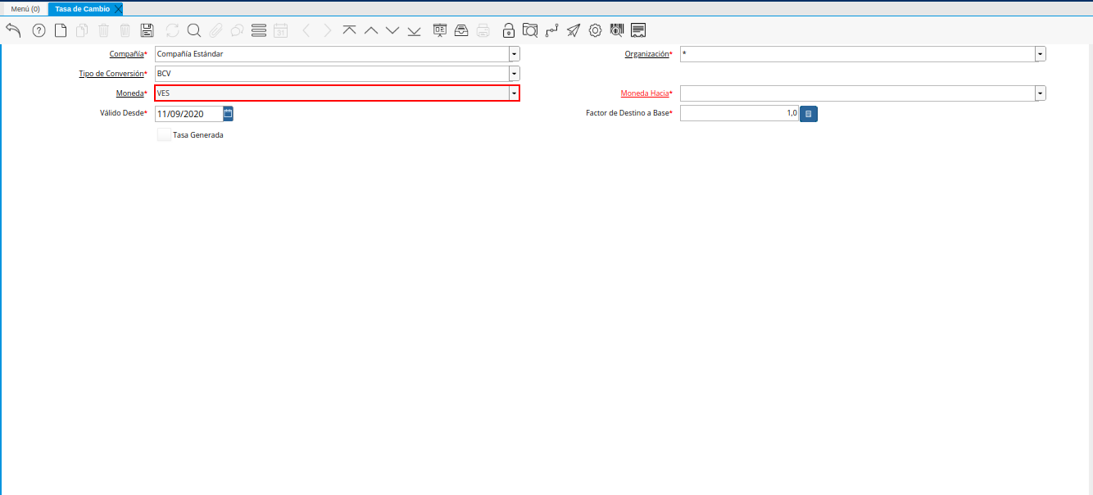This screenshot has height=495, width=1093.
Task: Click the Compañía field showing Compañía Estándar
Action: (x=332, y=54)
